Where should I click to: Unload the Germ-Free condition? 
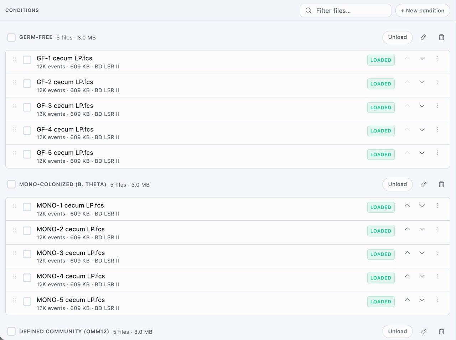(x=398, y=37)
